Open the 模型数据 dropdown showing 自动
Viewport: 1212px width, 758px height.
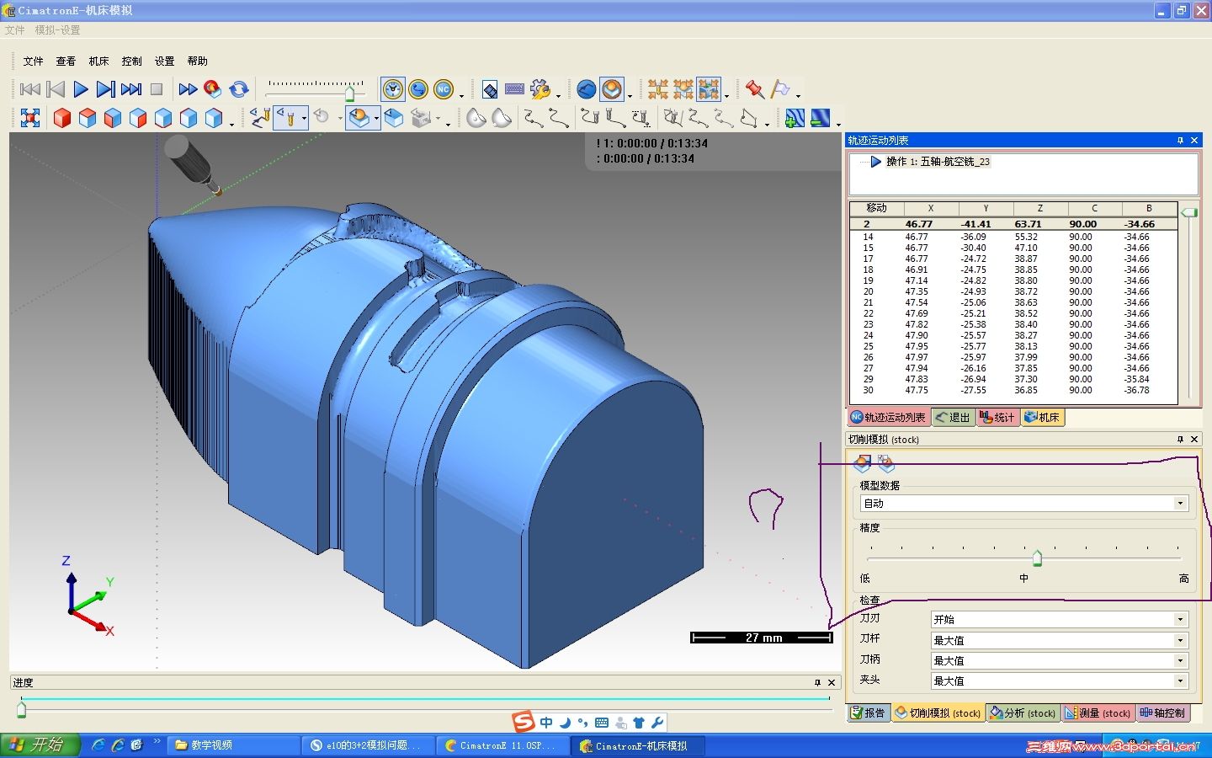[1024, 504]
